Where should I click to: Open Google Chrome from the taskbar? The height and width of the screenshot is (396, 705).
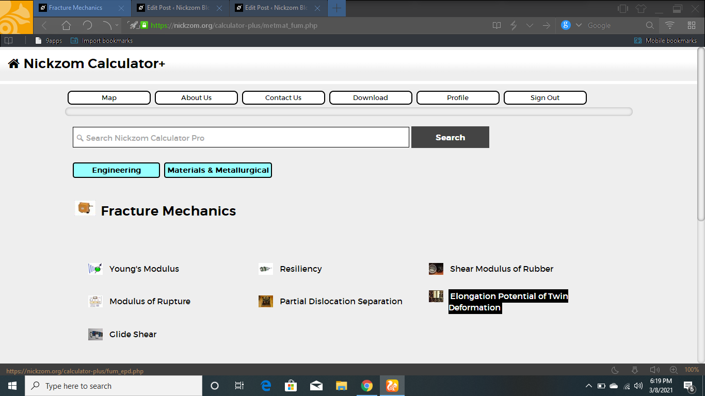pos(367,386)
